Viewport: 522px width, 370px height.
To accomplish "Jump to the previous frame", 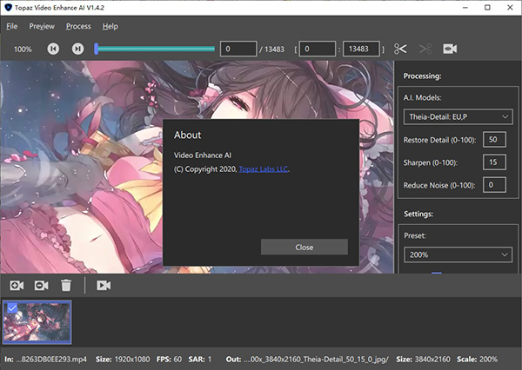I will [x=53, y=50].
